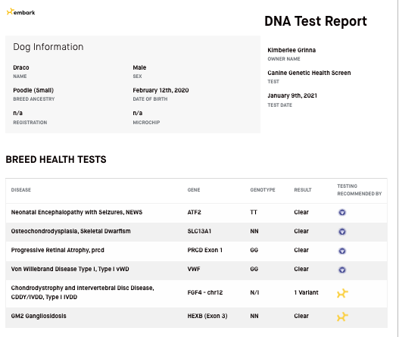399x337 pixels.
Task: Select the breed ancestry Poodle (Small)
Action: click(x=33, y=90)
